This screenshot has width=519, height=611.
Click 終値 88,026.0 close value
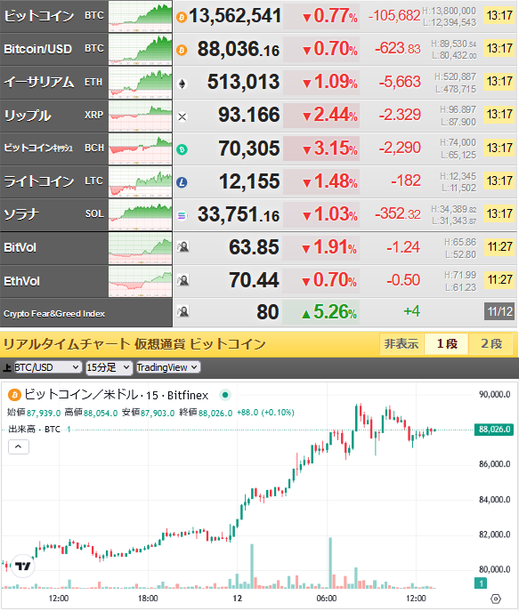[206, 413]
